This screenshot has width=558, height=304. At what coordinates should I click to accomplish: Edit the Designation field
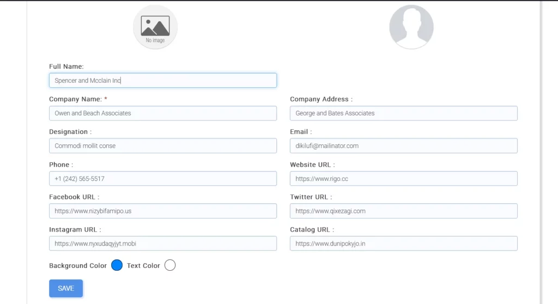(x=162, y=146)
